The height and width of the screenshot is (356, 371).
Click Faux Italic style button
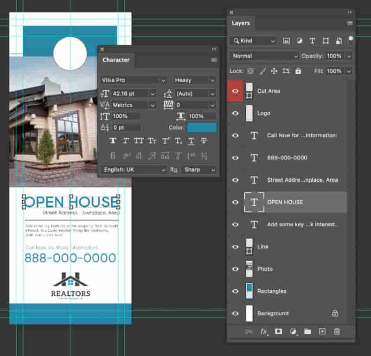(126, 141)
